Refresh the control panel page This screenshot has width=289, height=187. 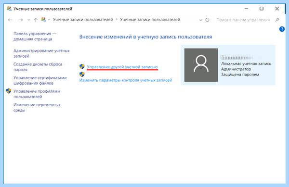click(x=207, y=20)
